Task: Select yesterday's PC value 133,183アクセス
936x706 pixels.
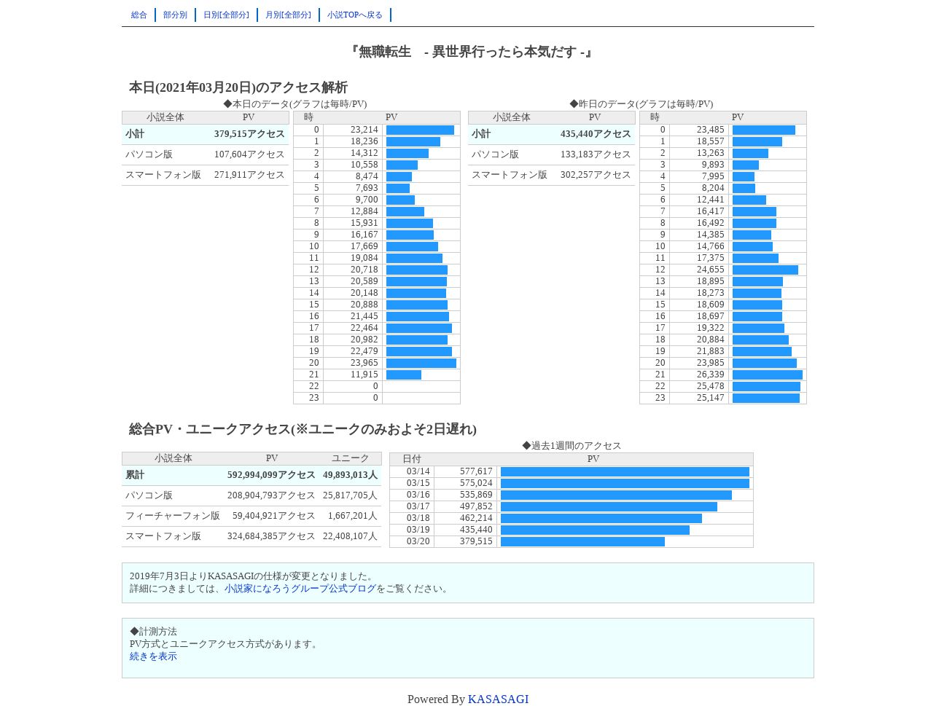Action: pos(596,154)
